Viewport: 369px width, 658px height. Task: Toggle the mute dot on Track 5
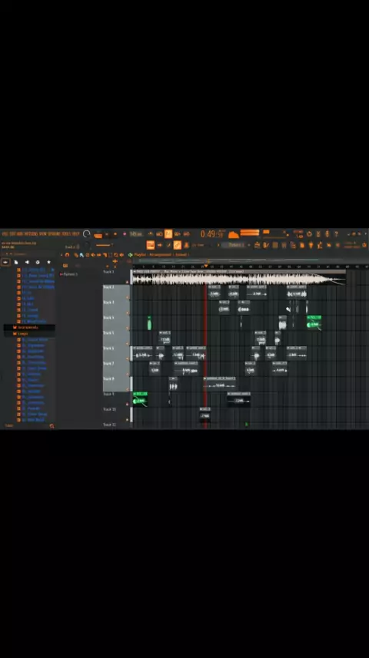click(128, 344)
